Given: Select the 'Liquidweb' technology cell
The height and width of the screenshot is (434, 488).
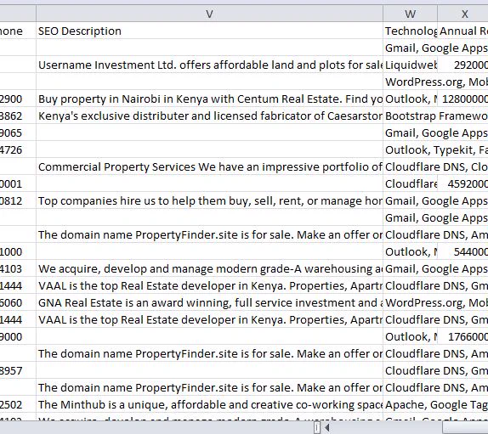Looking at the screenshot, I should pos(410,65).
